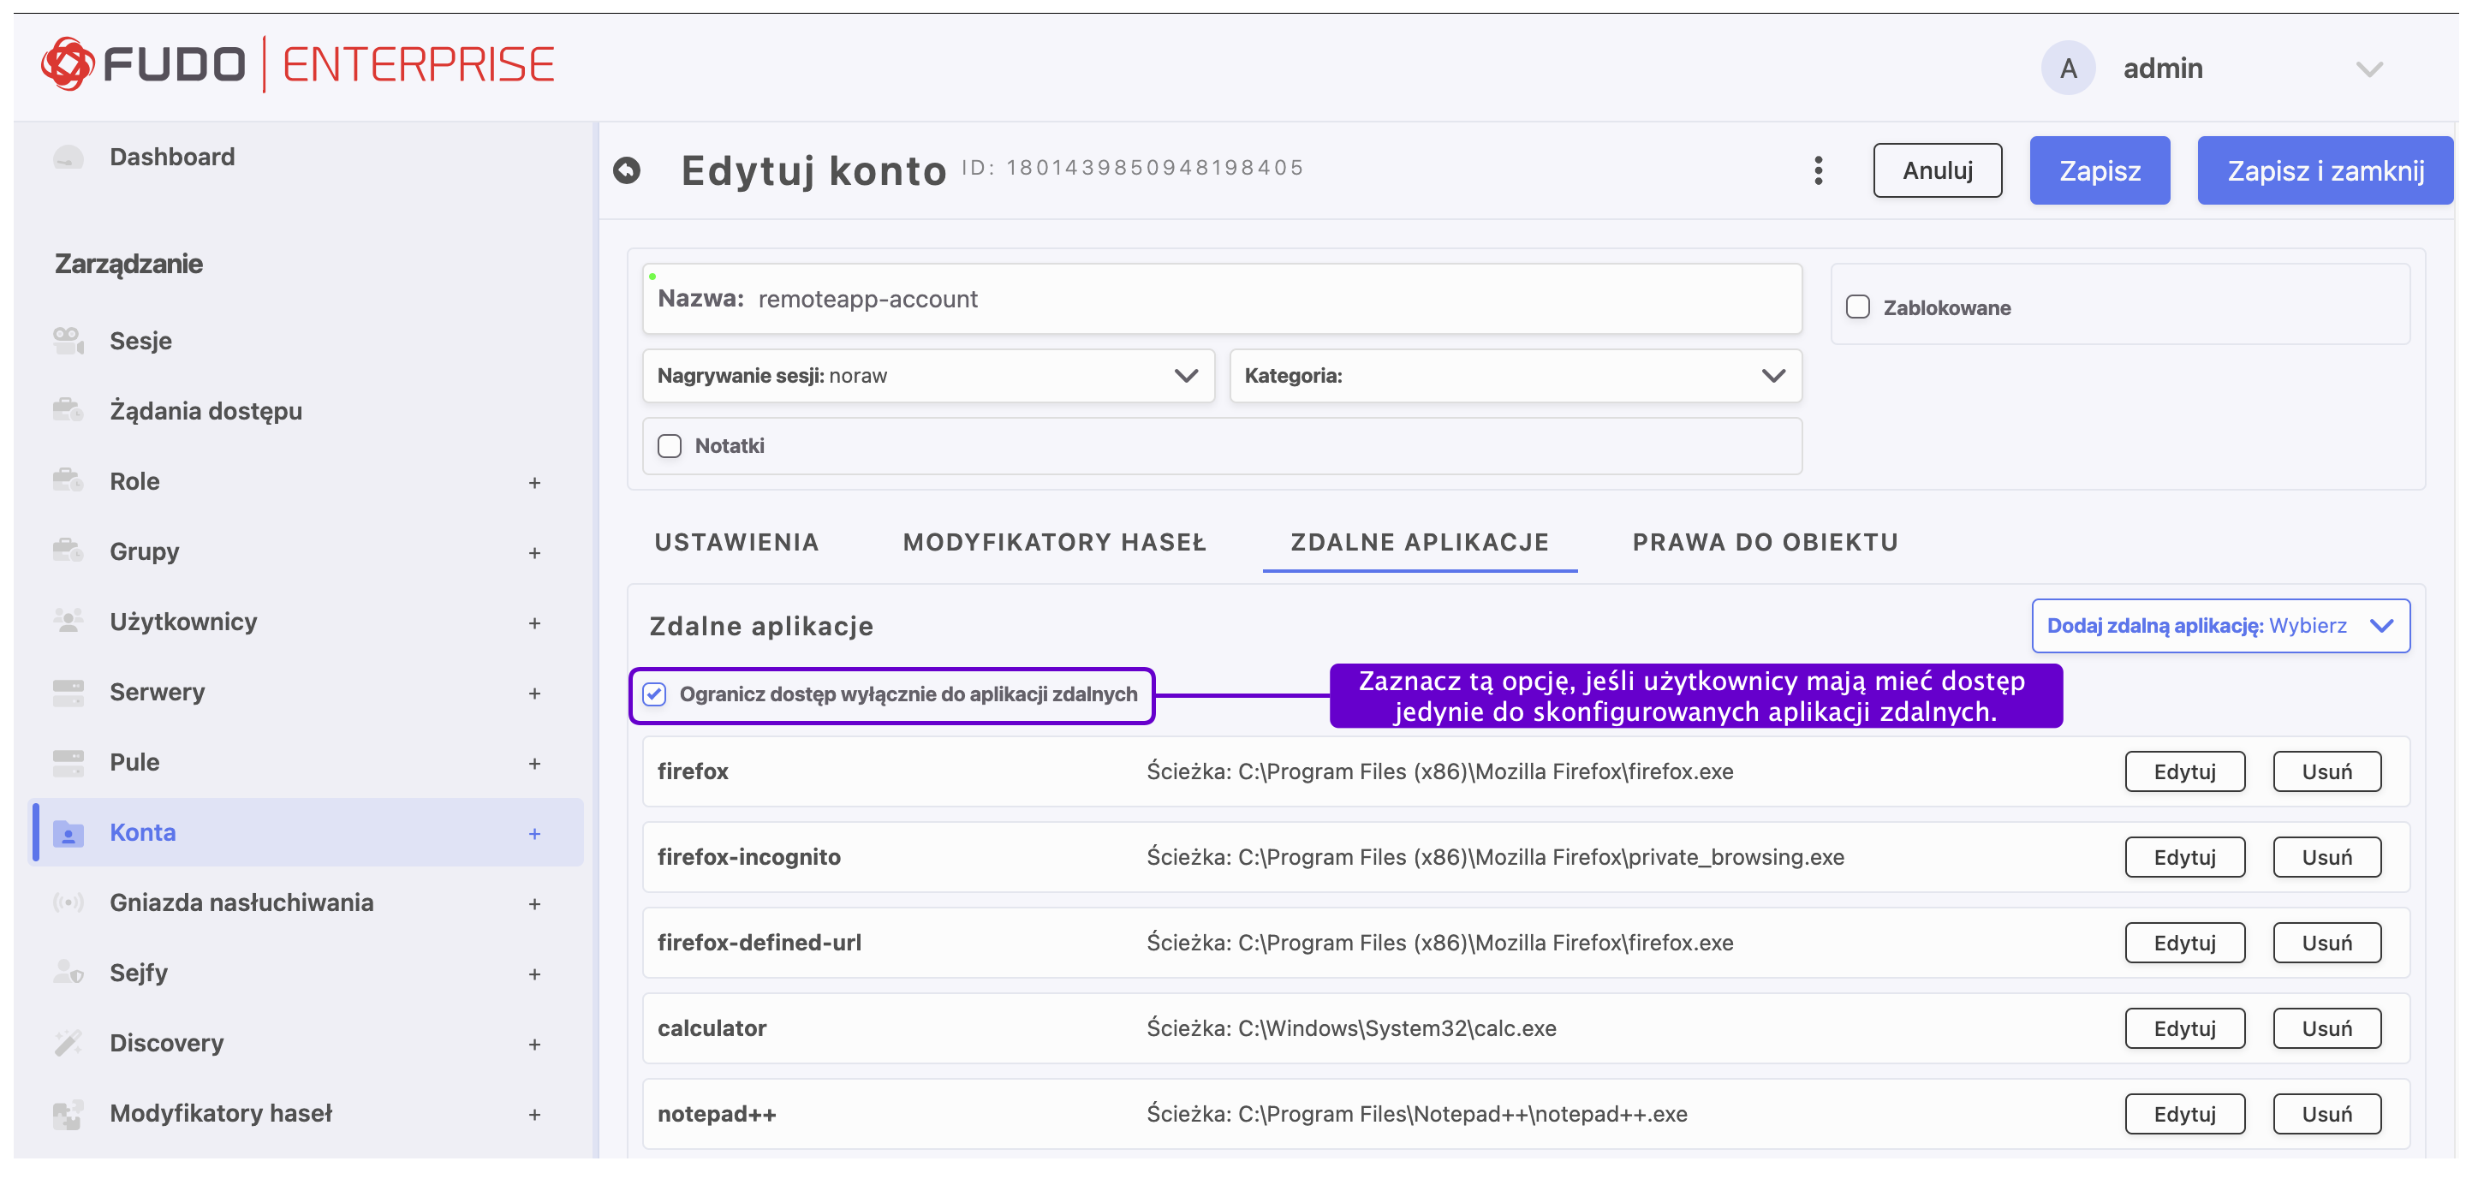Click the Zapisz i zamknij button
Screen dimensions: 2472x1179
click(2324, 170)
